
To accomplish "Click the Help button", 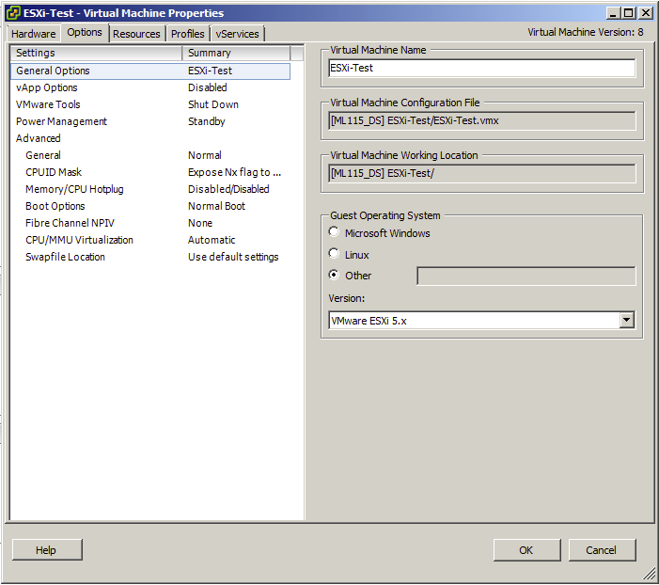I will 47,549.
